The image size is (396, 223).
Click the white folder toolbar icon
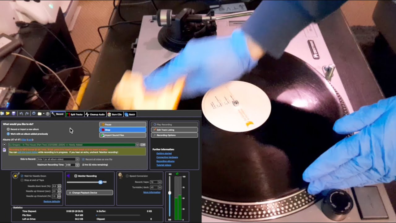tap(40, 114)
